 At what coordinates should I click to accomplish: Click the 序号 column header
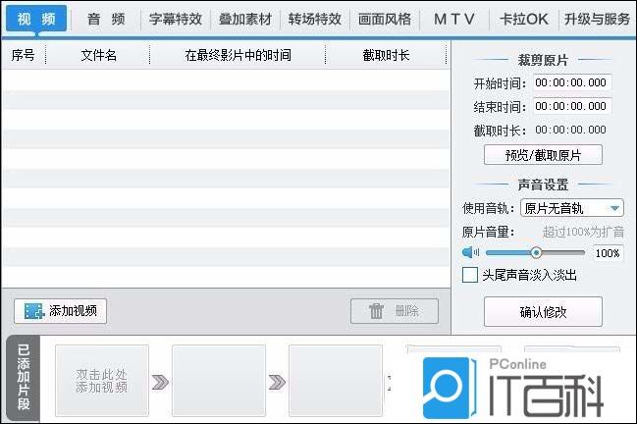[x=24, y=55]
